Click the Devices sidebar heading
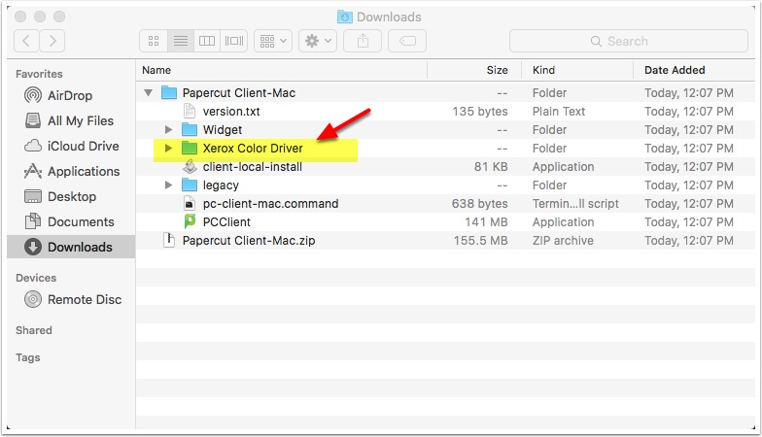 36,278
